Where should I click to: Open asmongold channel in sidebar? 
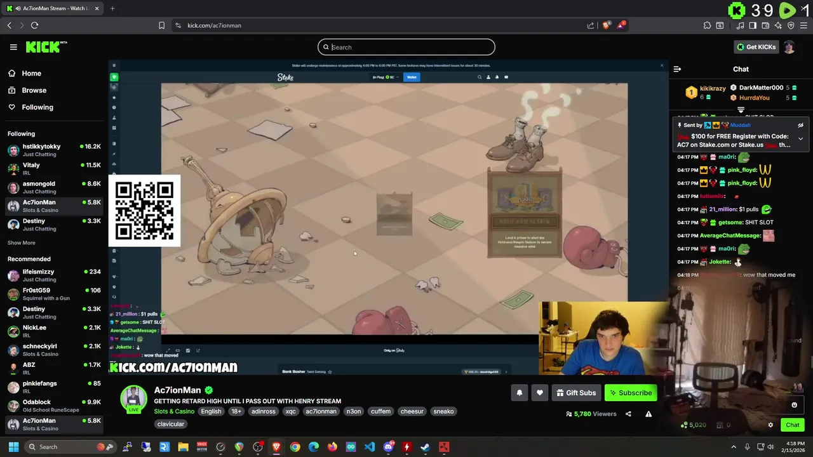point(54,187)
